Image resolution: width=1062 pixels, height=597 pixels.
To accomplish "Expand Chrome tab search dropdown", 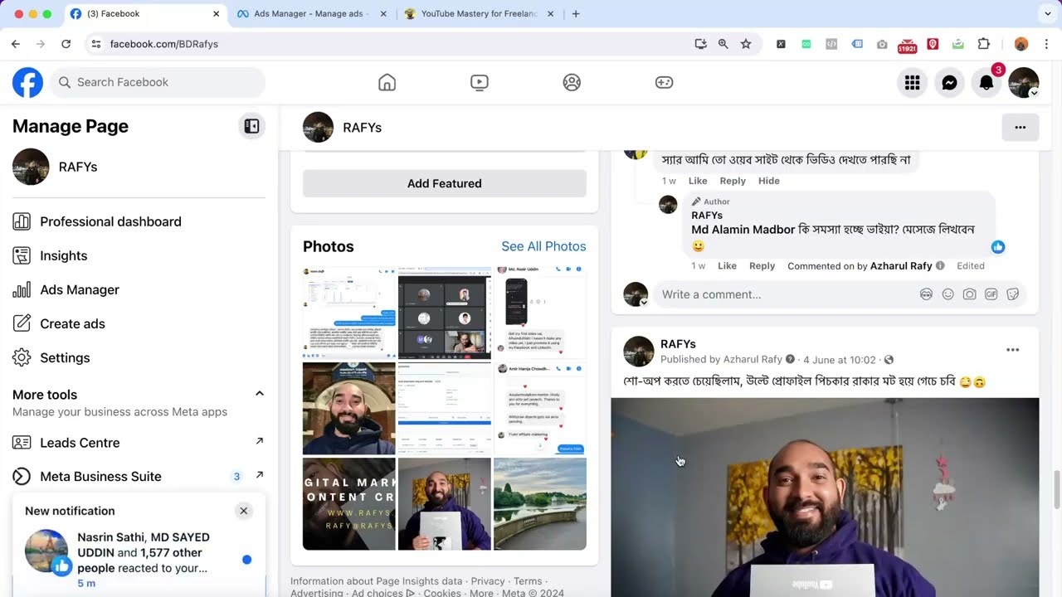I will [x=1048, y=13].
